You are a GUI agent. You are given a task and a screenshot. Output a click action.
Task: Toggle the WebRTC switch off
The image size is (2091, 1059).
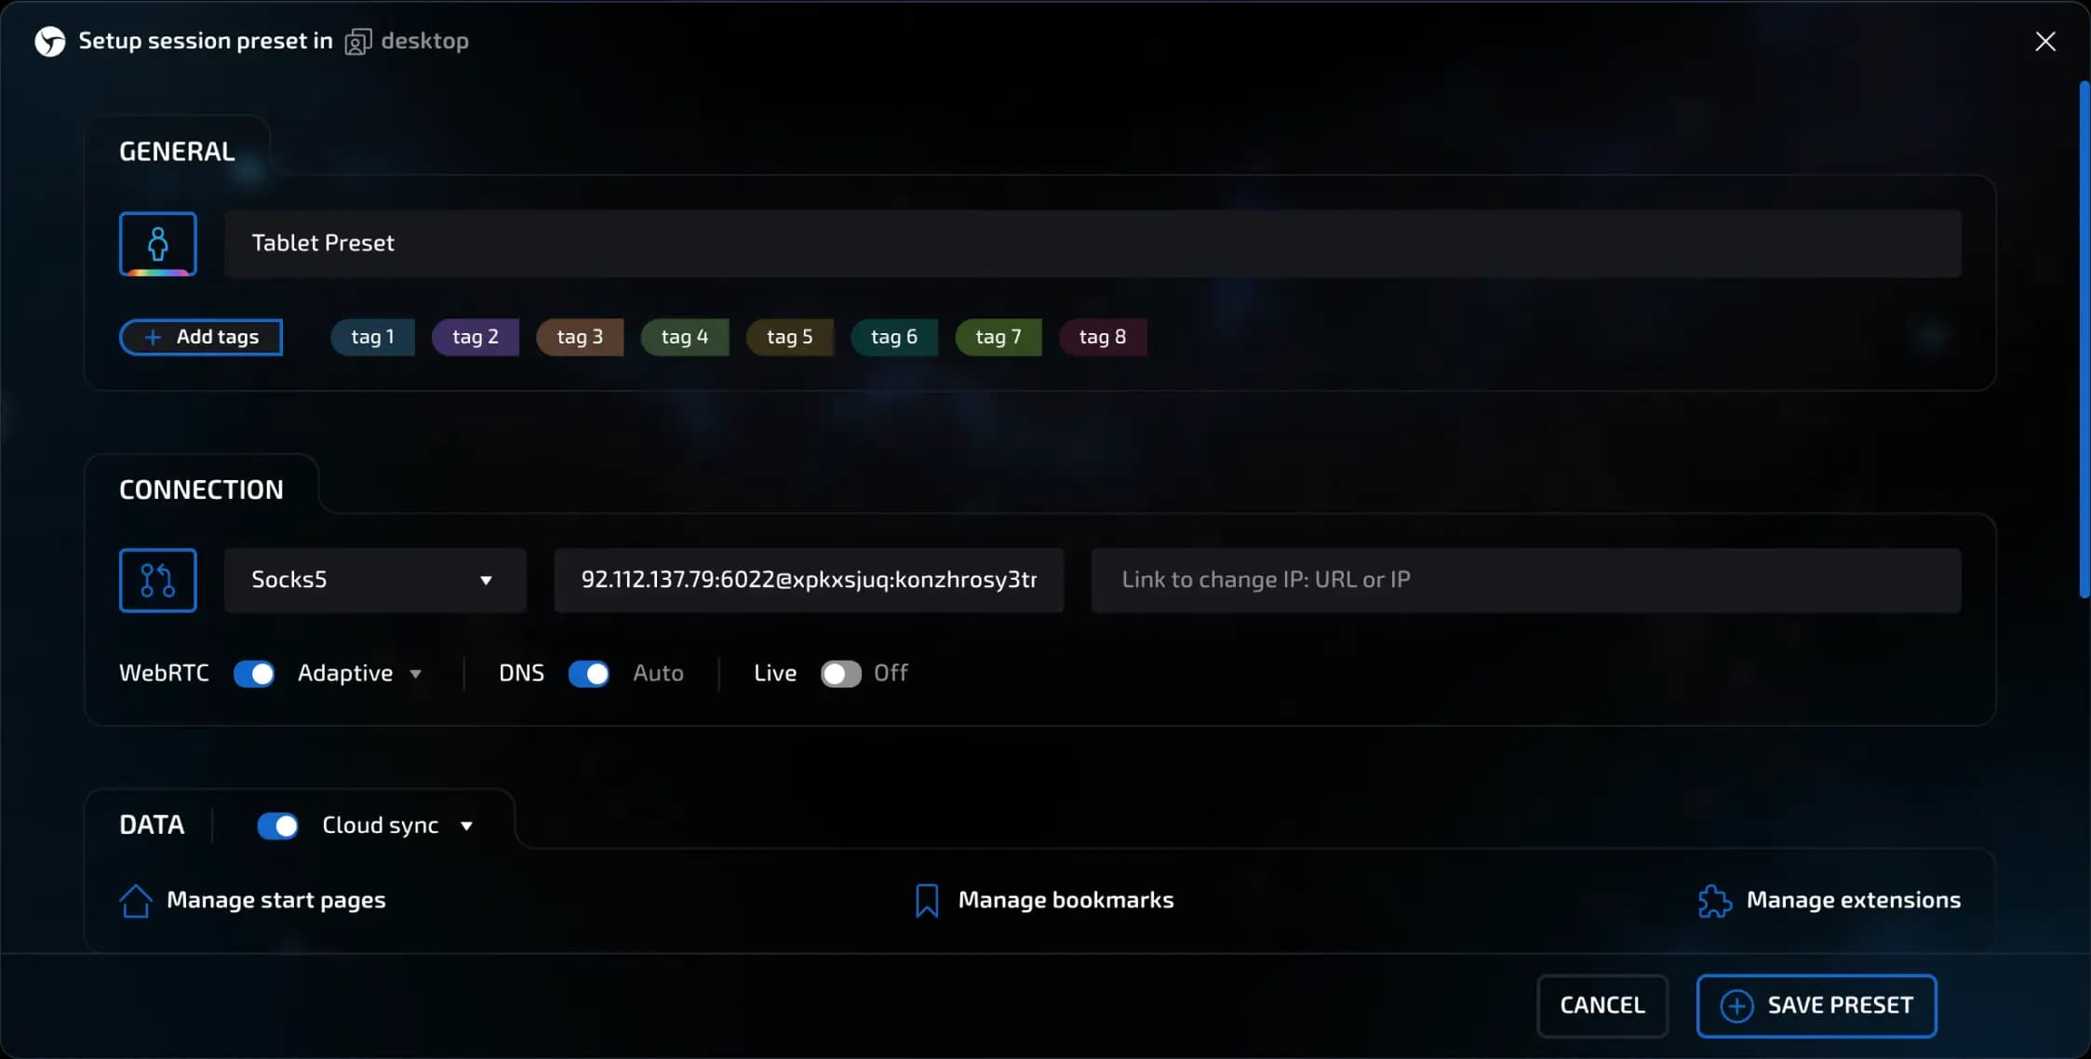click(254, 673)
